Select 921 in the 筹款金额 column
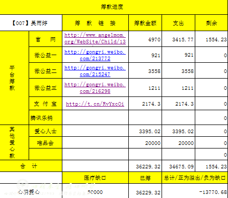The height and width of the screenshot is (198, 228). (x=145, y=55)
